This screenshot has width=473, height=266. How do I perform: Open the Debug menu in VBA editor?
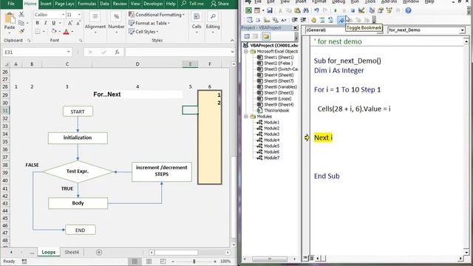tap(338, 1)
